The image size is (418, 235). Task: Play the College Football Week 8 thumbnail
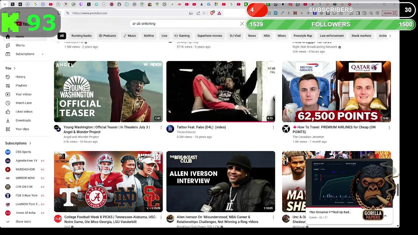coord(108,181)
